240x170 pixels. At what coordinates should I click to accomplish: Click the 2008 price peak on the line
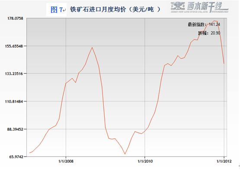tap(92, 47)
